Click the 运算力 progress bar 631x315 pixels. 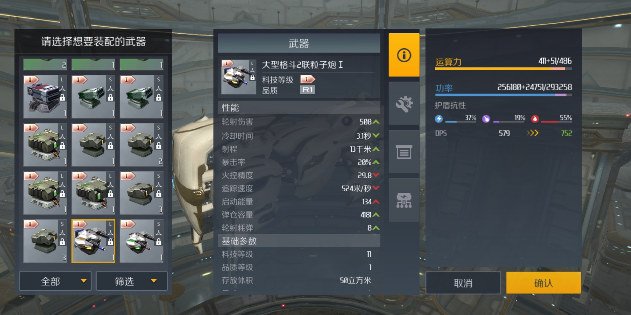click(x=503, y=69)
